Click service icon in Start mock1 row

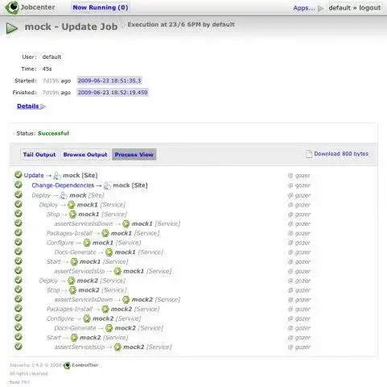coord(74,262)
